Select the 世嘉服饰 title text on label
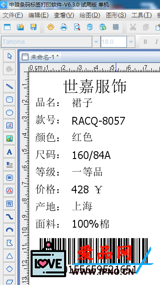Viewport: 160px width, 285px height. [x=95, y=86]
